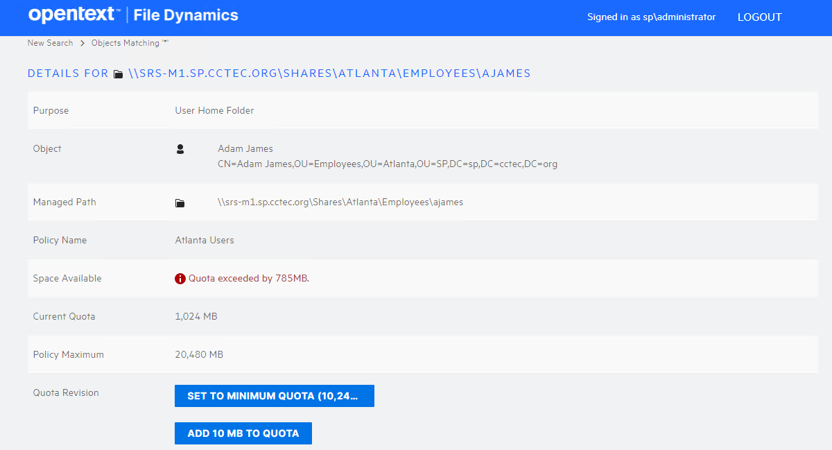Click the Atlanta Users policy name
The image size is (832, 450).
205,241
